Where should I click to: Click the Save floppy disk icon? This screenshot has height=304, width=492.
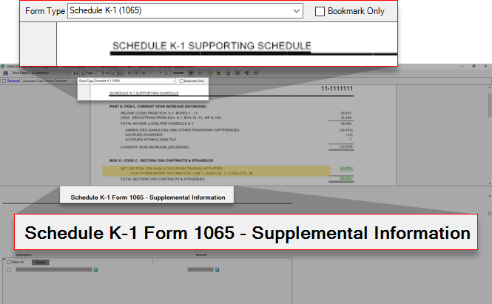pos(5,73)
